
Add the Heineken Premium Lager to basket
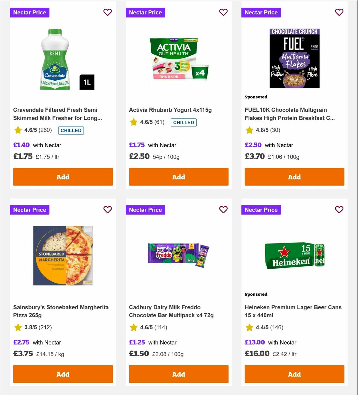click(x=294, y=374)
